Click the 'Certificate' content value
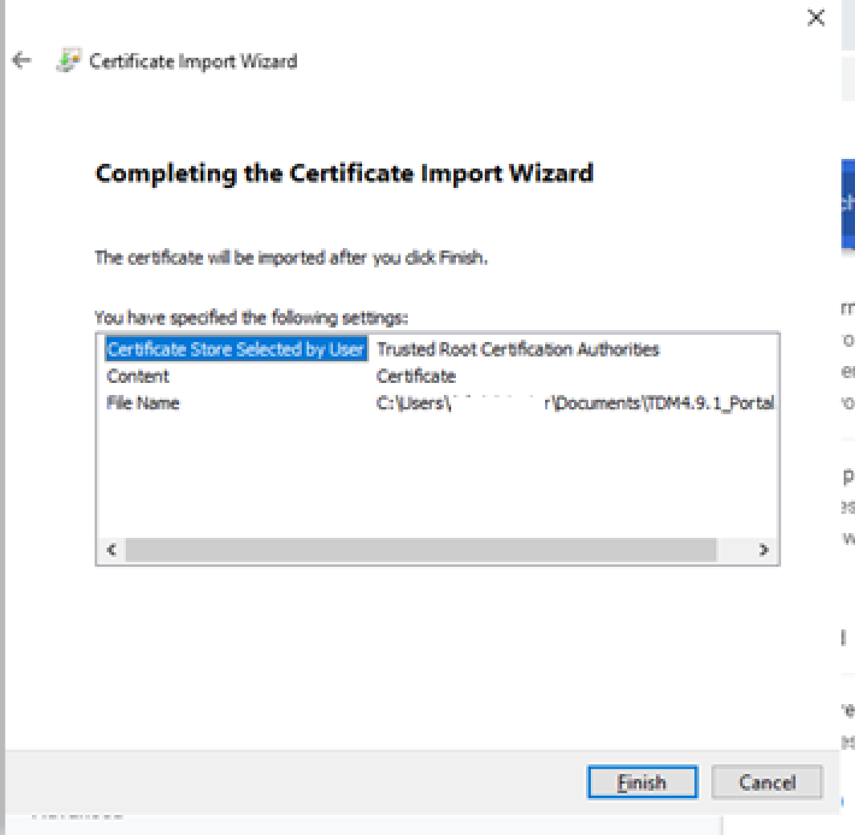 [x=416, y=376]
